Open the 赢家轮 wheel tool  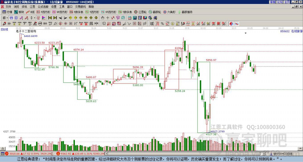155,12
